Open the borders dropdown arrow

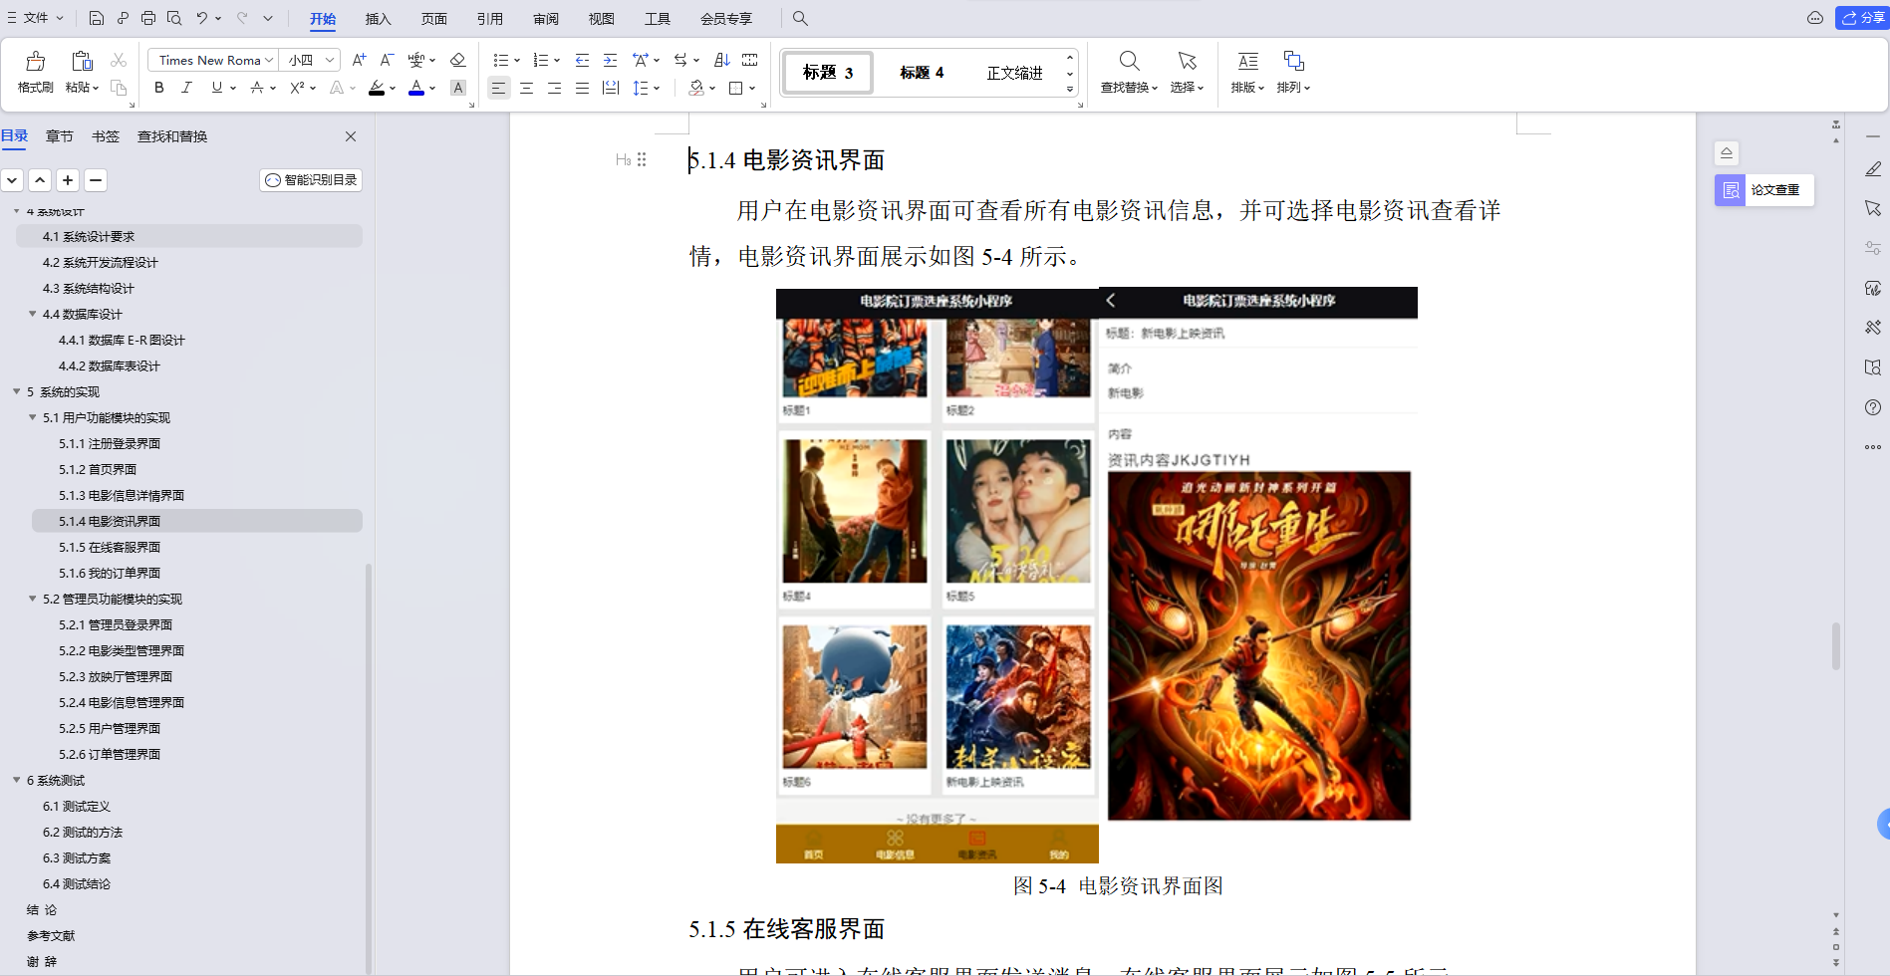pos(752,88)
